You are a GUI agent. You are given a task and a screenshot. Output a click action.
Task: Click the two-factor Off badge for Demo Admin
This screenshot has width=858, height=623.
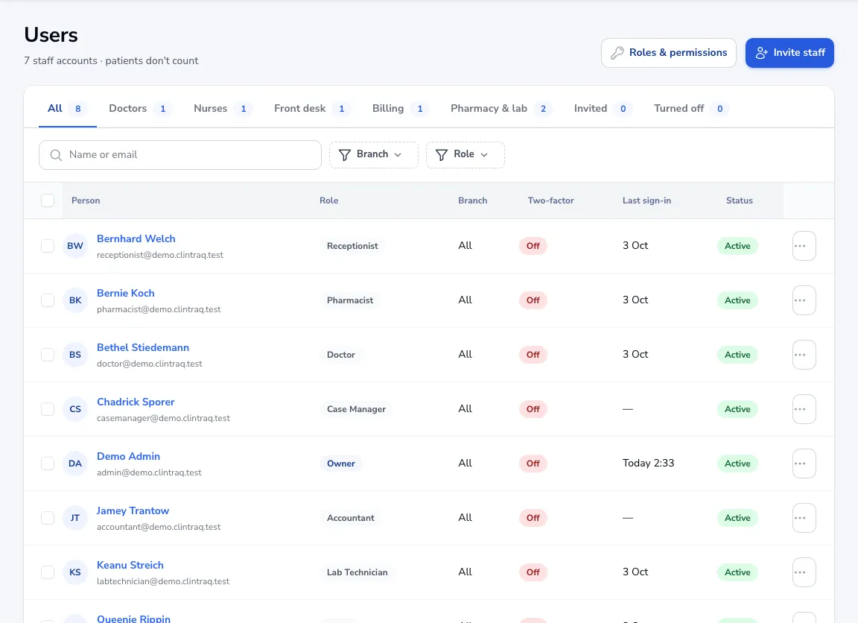533,464
